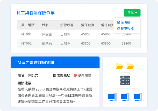Select employee row MT002
The image size is (158, 111).
tap(26, 43)
